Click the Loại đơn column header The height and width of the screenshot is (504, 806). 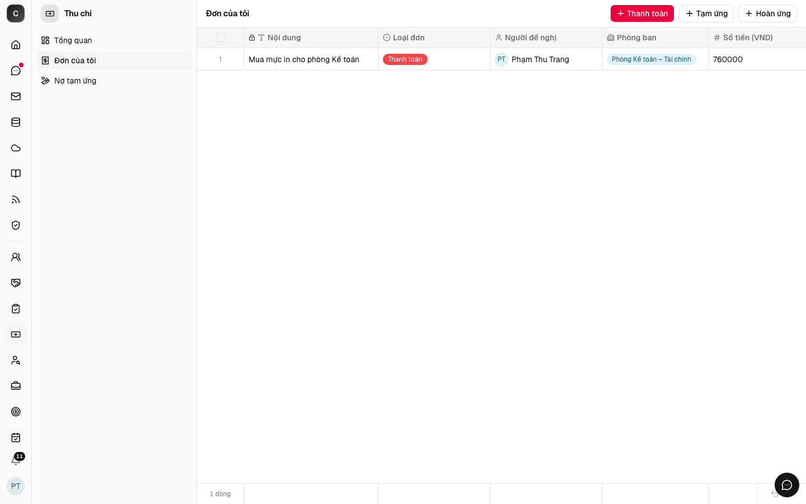point(434,38)
